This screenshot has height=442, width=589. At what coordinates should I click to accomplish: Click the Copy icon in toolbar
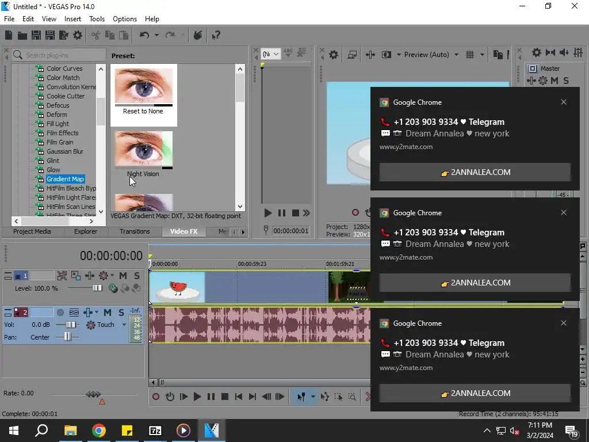(110, 35)
